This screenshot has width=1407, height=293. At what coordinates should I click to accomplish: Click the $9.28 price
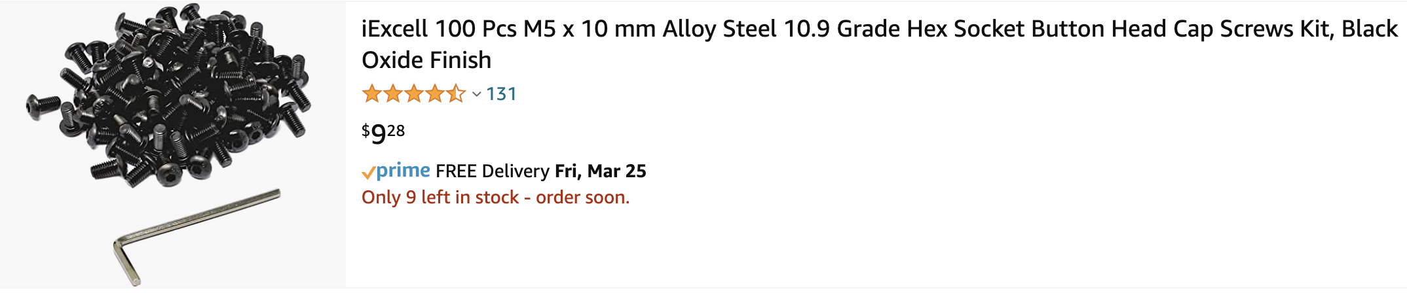[383, 133]
